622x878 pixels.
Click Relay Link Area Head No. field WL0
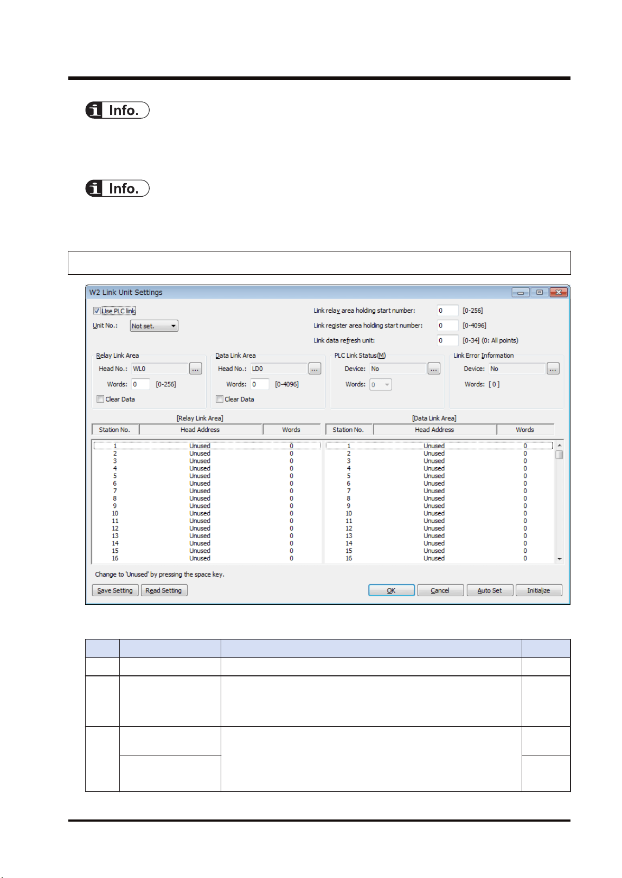tap(159, 369)
